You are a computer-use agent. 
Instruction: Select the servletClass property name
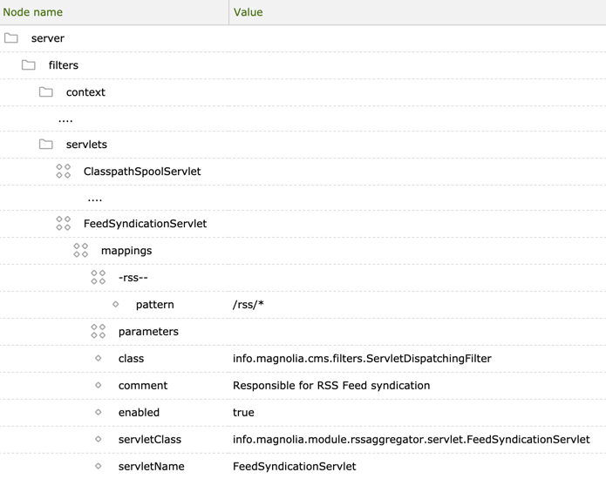150,440
